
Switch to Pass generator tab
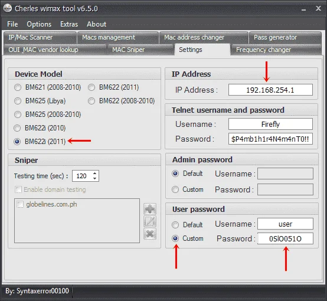click(x=285, y=38)
